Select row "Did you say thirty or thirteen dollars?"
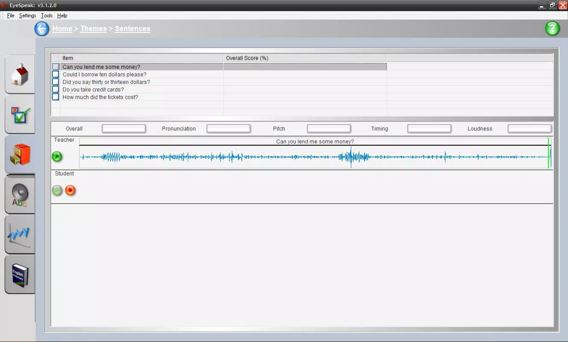The width and height of the screenshot is (568, 342). pos(219,82)
